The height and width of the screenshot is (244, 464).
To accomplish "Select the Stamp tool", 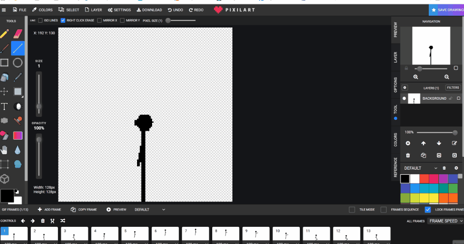I will pos(18,121).
